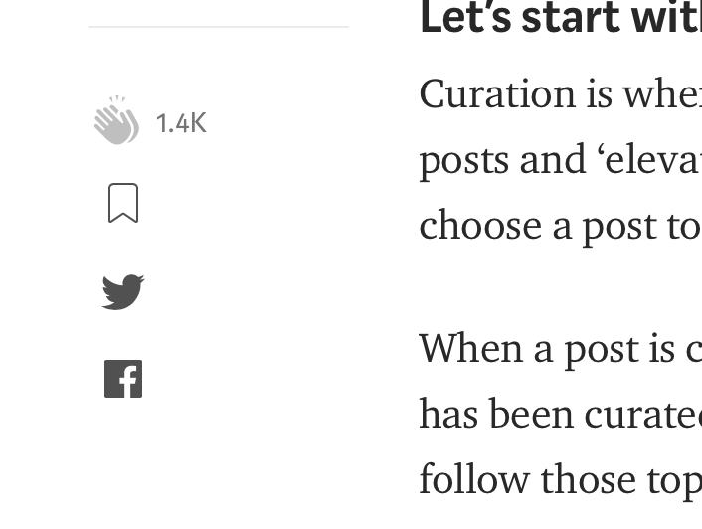Click "post" in the "When a post is" line

coord(599,351)
